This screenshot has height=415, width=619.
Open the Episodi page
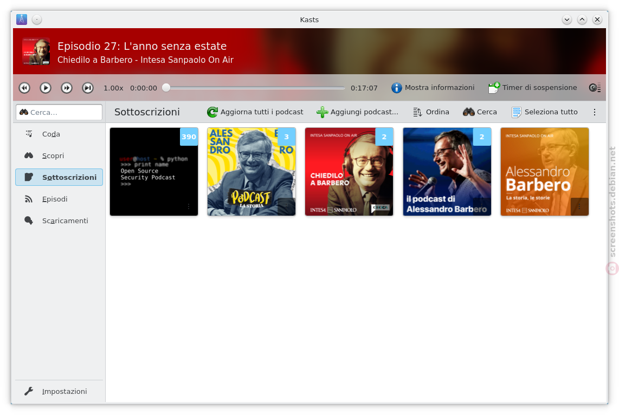click(59, 199)
